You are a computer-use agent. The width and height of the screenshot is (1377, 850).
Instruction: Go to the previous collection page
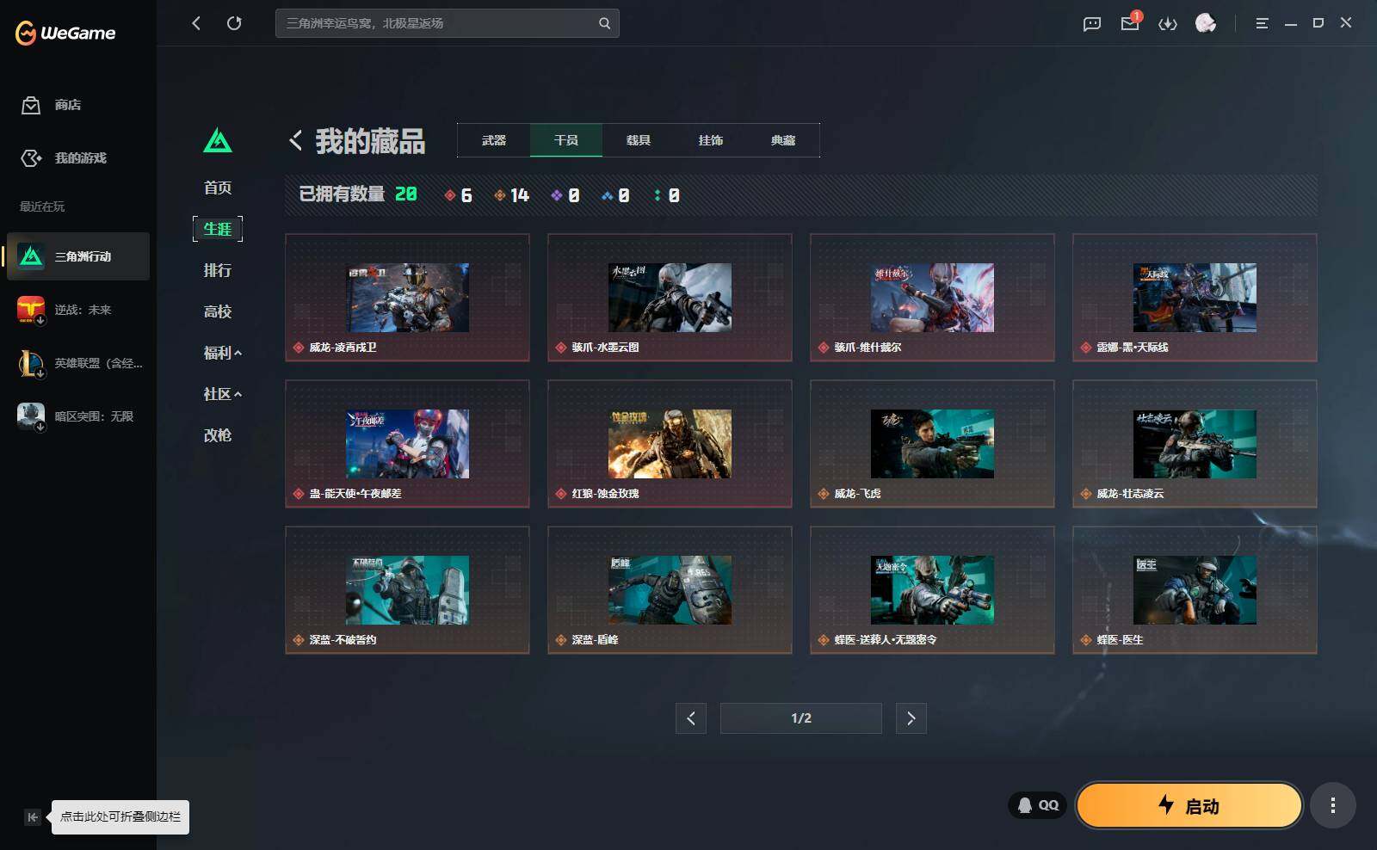(691, 718)
